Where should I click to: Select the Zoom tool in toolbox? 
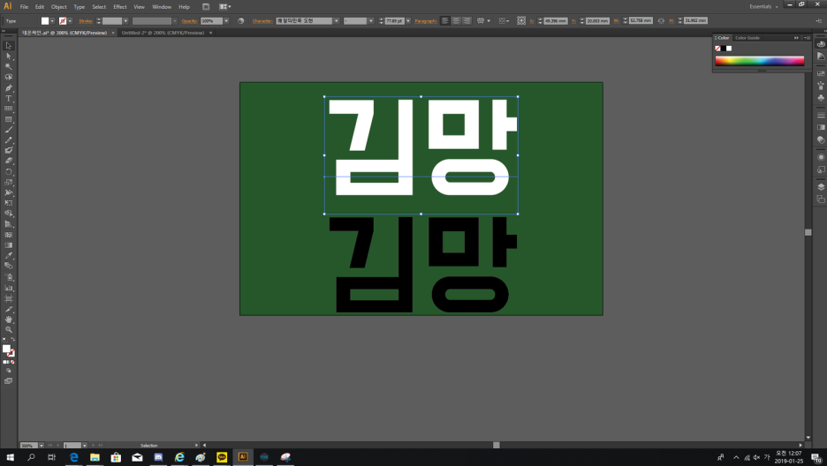tap(9, 329)
